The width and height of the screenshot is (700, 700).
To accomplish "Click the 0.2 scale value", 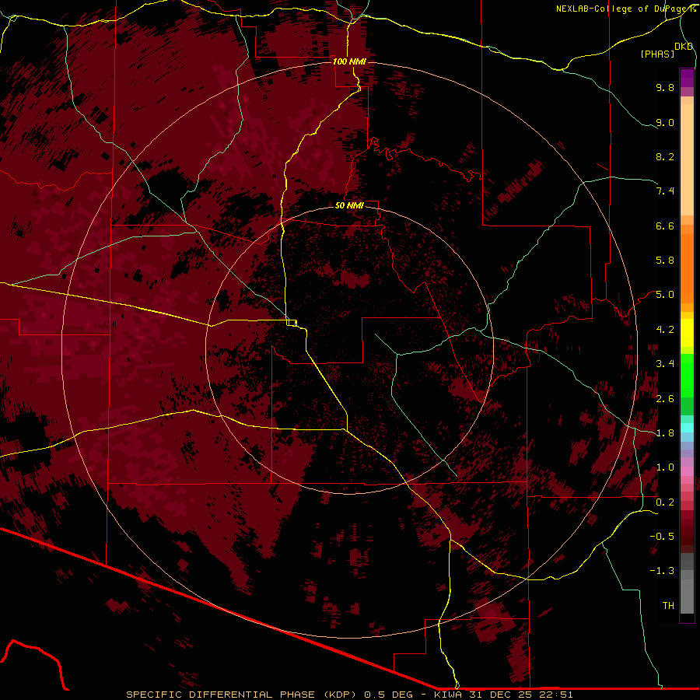I will (x=665, y=502).
